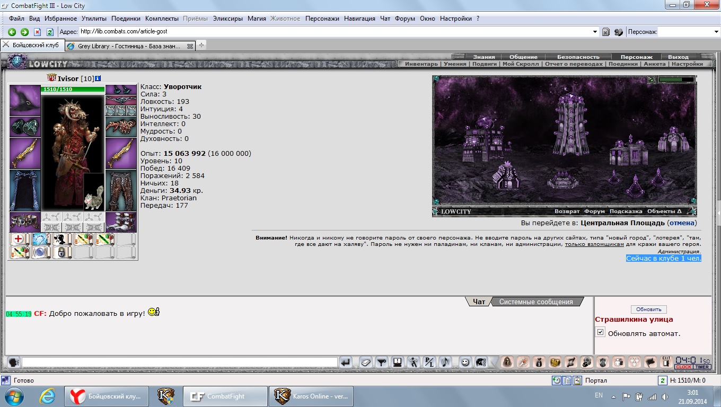Open the P/L chat toolbar icon
The height and width of the screenshot is (407, 721).
point(429,362)
